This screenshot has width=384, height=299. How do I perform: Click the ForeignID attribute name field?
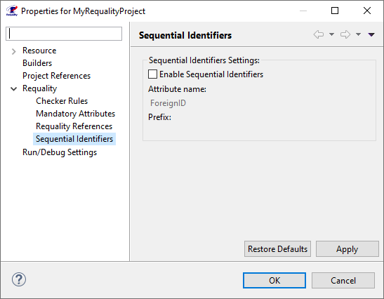click(168, 103)
